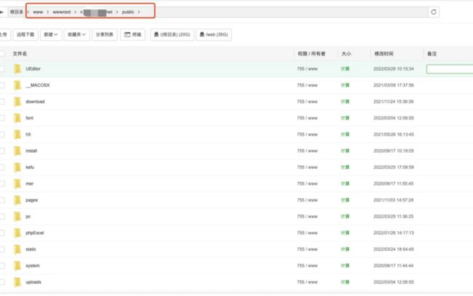Click the system folder icon

17,265
